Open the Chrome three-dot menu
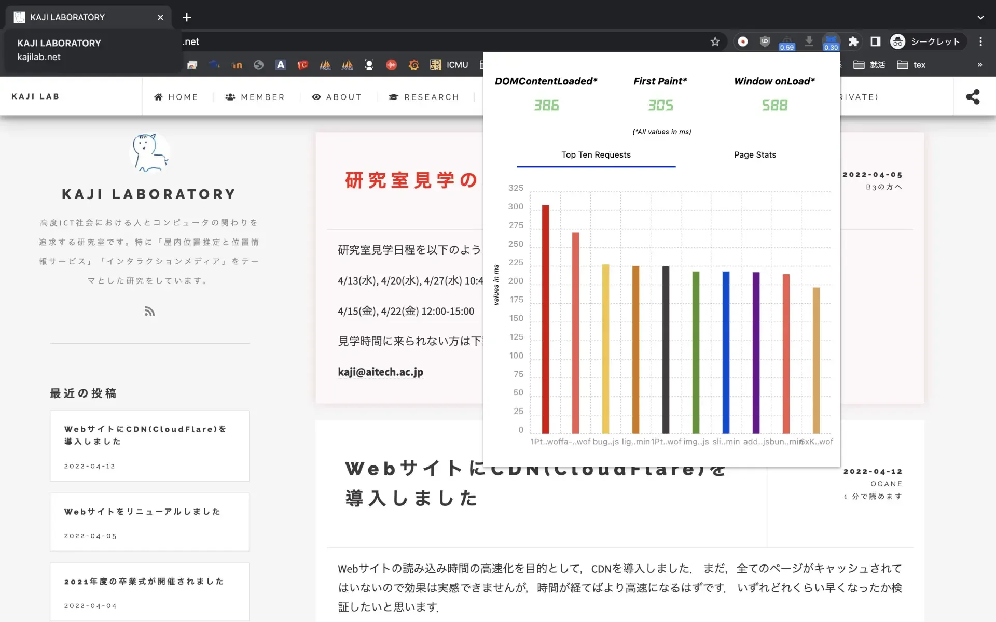The width and height of the screenshot is (996, 622). point(980,41)
